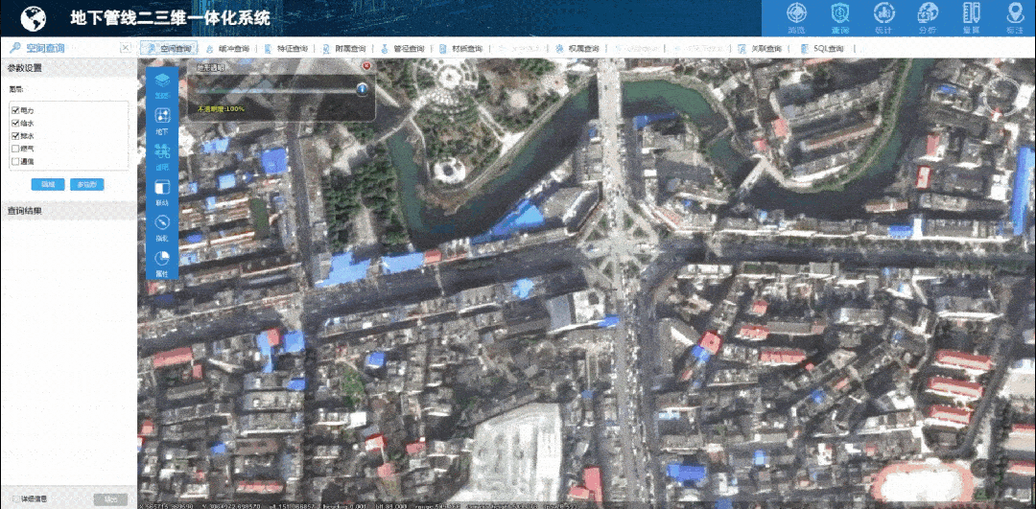Image resolution: width=1036 pixels, height=509 pixels.
Task: Enable the 燃气 layer checkbox
Action: point(15,149)
